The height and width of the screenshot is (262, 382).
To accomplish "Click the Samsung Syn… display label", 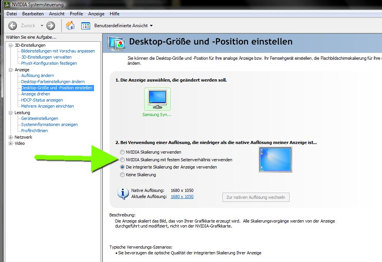I will [x=157, y=115].
